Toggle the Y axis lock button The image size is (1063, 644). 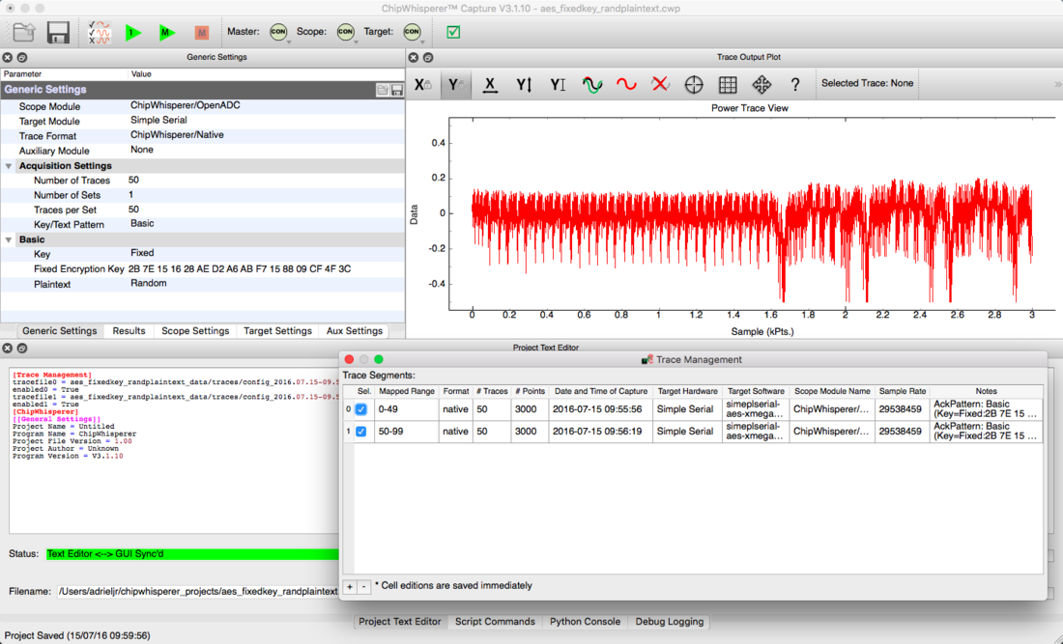click(454, 85)
